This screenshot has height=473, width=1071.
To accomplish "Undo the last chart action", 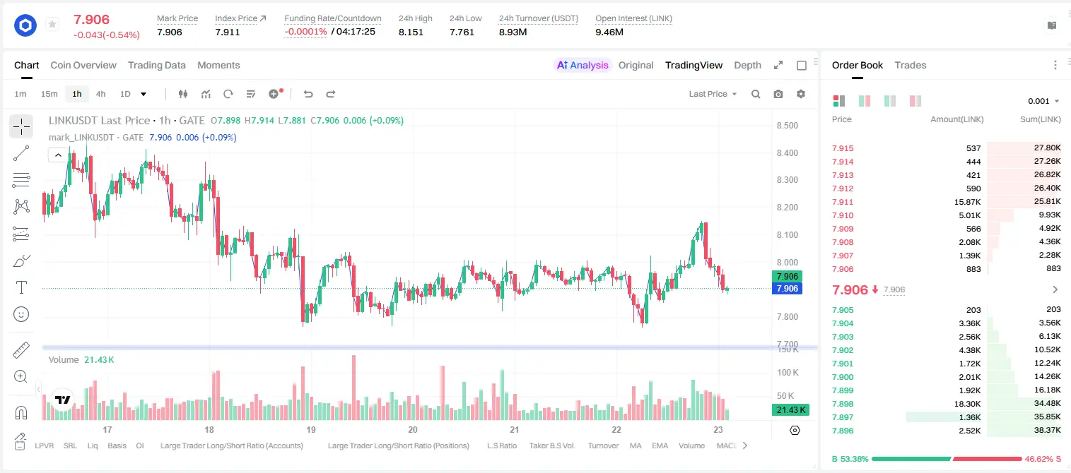I will point(308,94).
